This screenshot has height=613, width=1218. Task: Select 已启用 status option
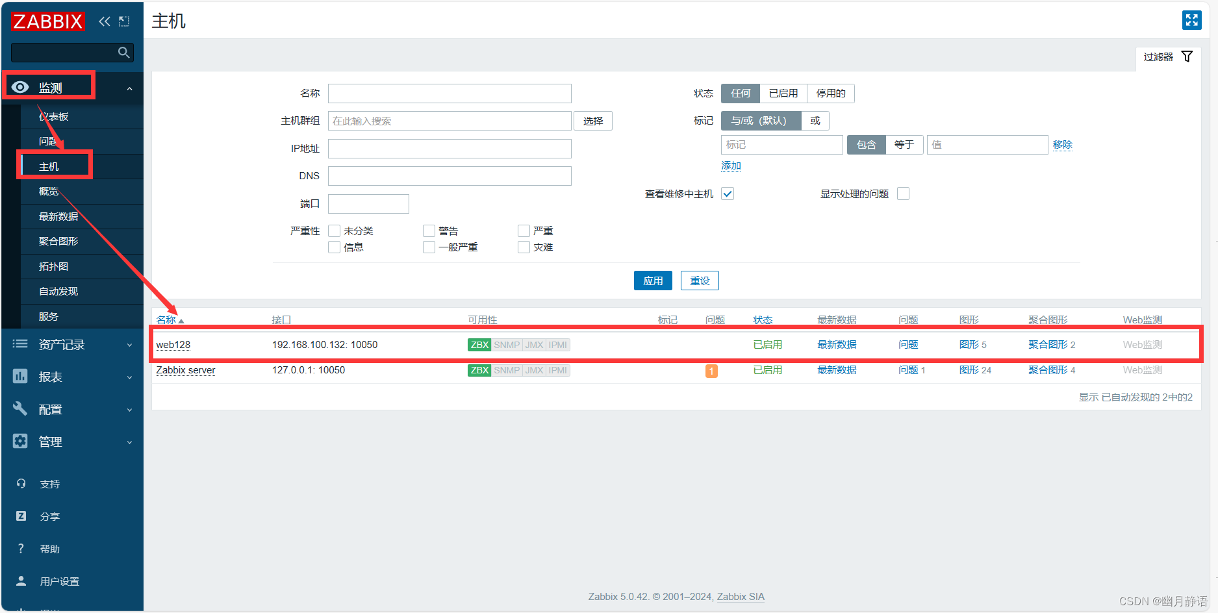(x=783, y=94)
